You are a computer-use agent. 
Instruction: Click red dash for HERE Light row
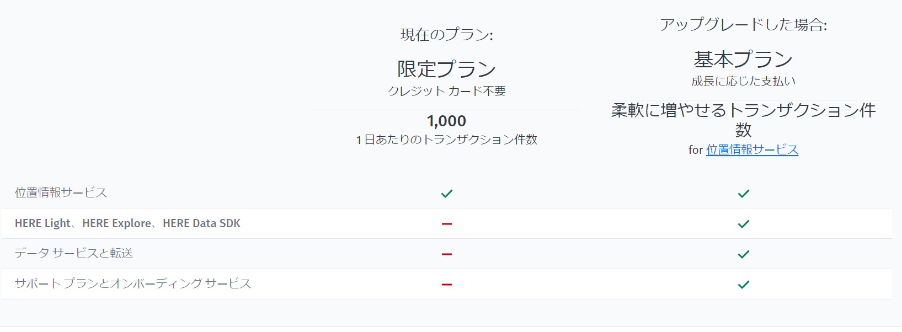[447, 224]
